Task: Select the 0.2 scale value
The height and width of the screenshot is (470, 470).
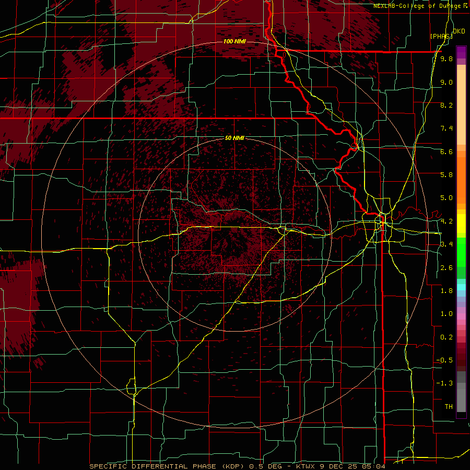Action: (446, 337)
